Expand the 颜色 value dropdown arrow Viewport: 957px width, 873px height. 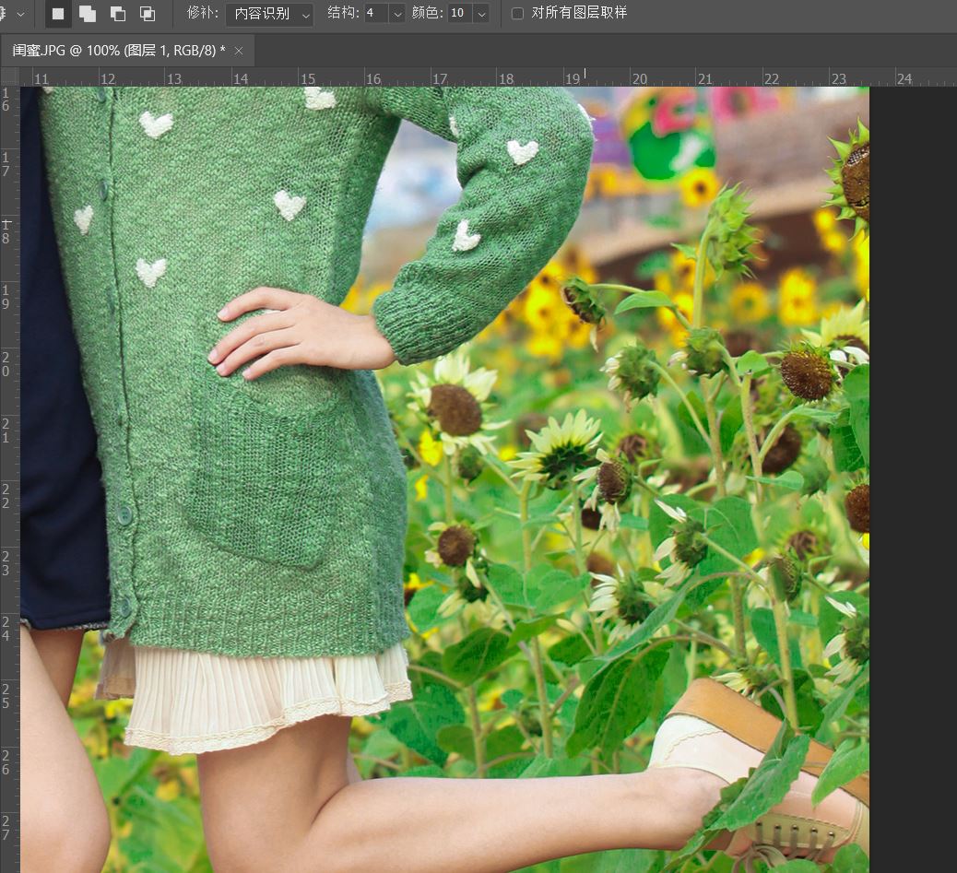(480, 14)
